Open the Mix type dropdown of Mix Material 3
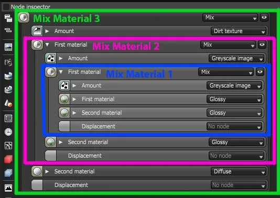Screen dimensions: 280x198 click(x=230, y=17)
